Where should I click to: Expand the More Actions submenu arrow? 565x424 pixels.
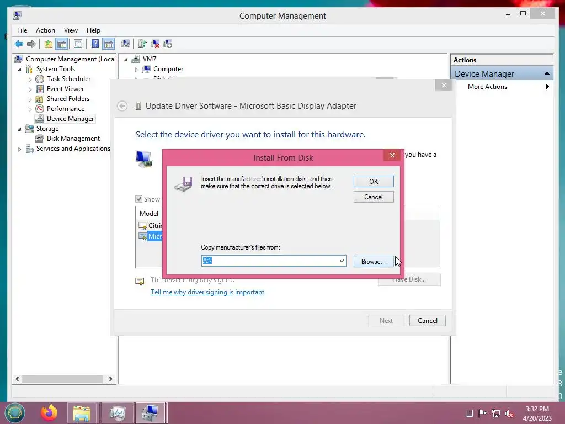click(x=547, y=87)
